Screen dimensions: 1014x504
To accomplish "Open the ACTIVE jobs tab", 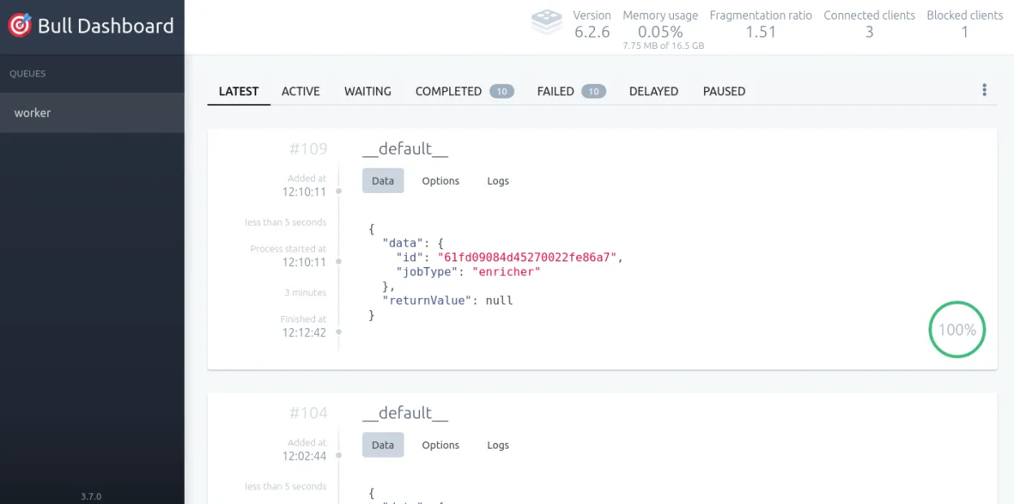I will coord(300,91).
